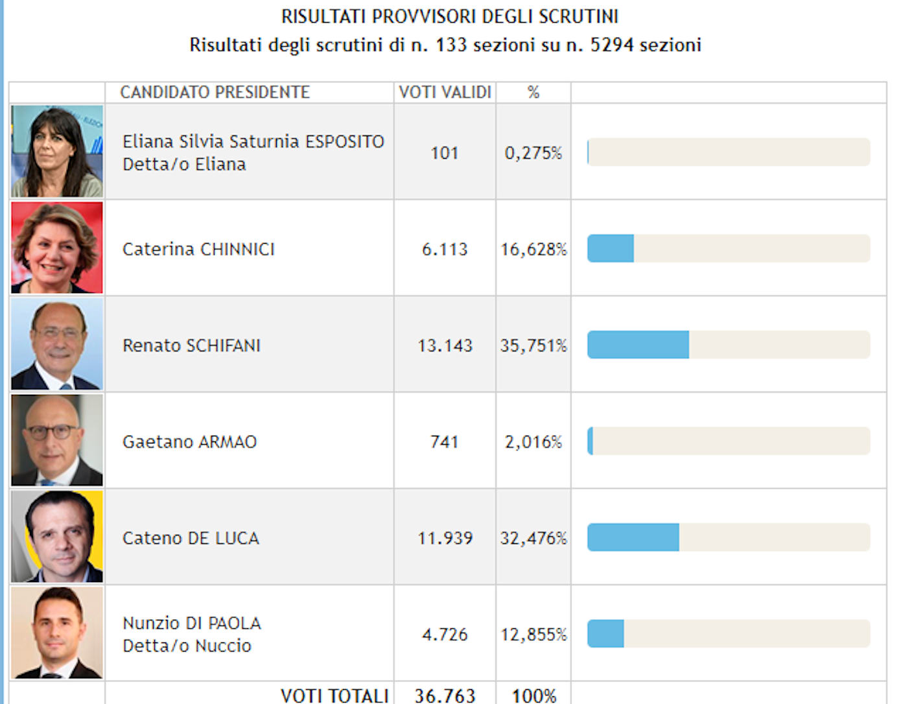The image size is (914, 704).
Task: Click the Cateno DE LUCA name
Action: tap(191, 538)
